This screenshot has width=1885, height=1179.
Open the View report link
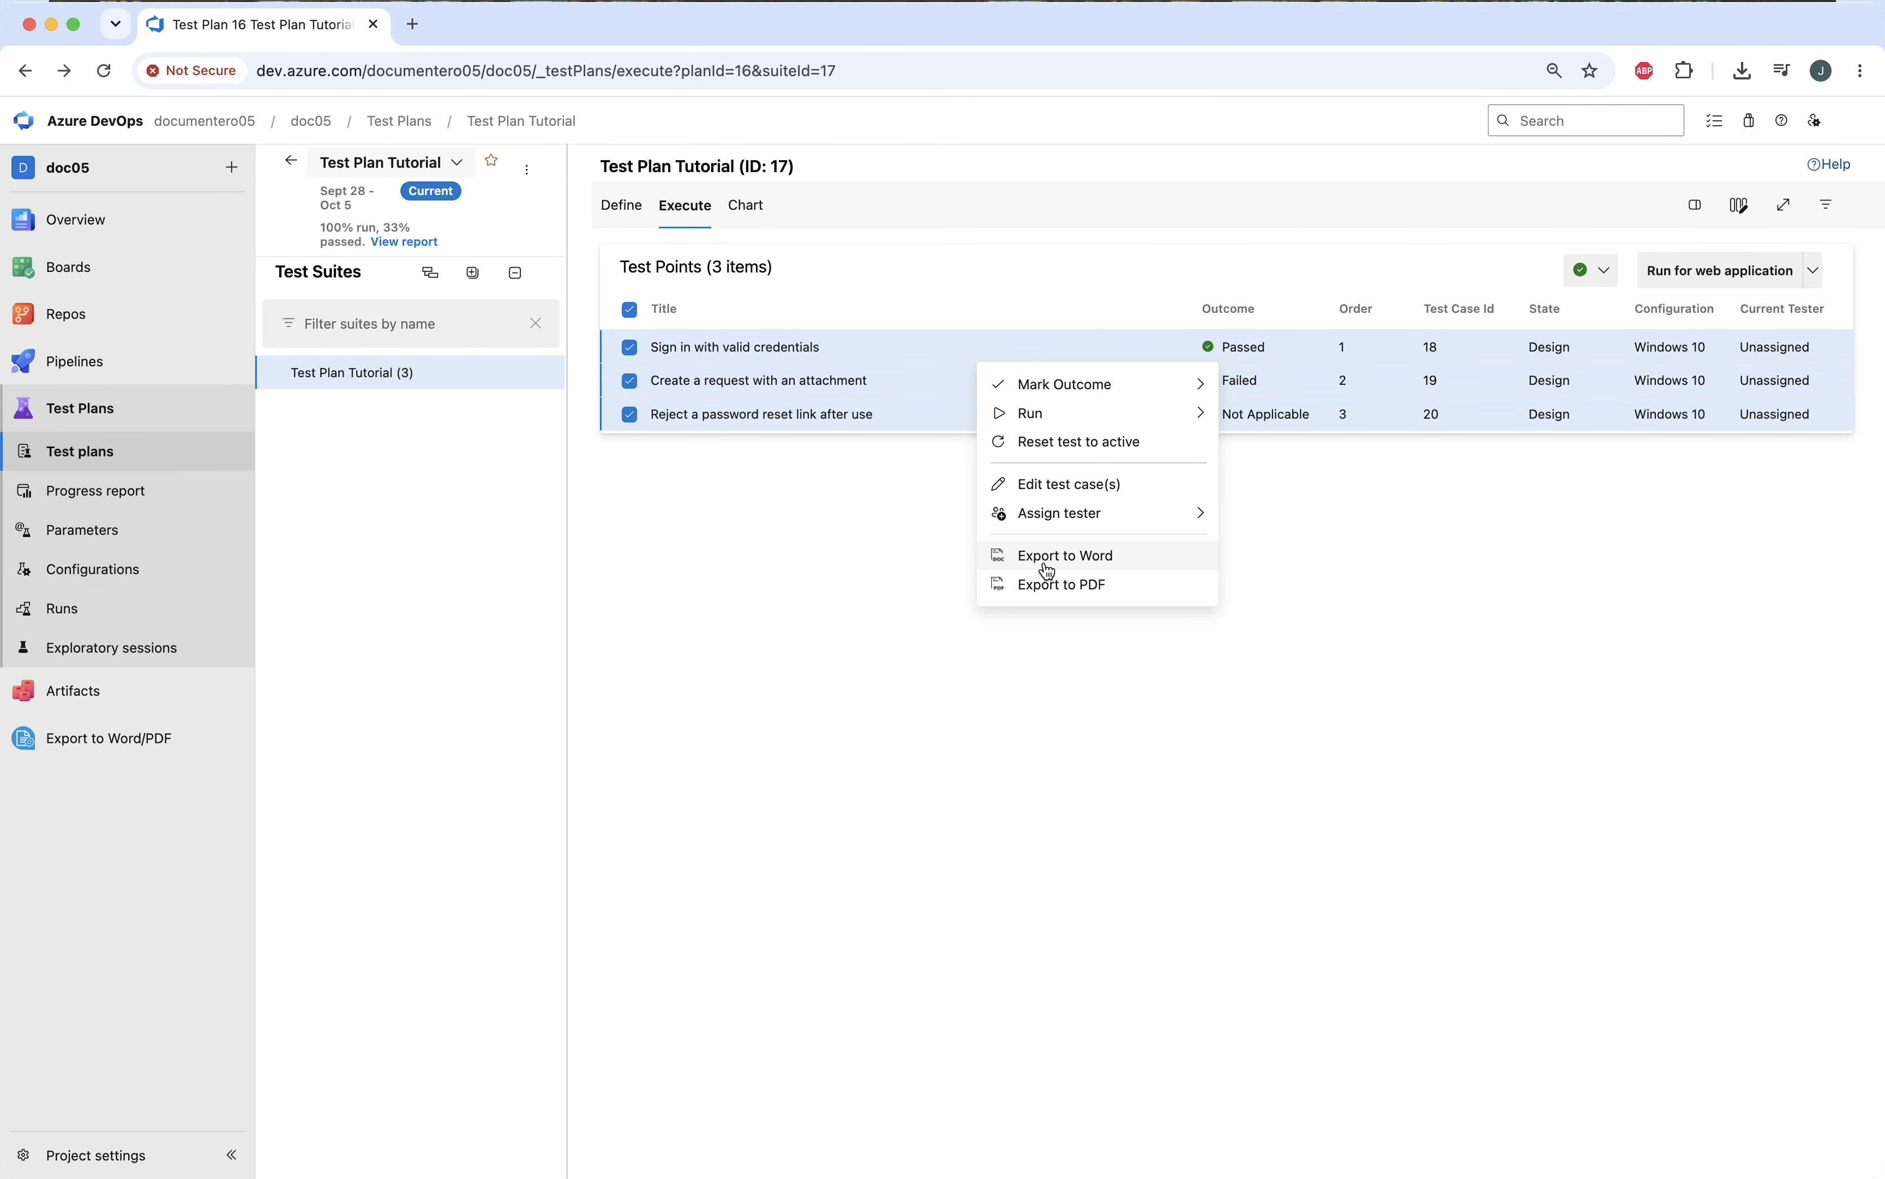[x=404, y=242]
